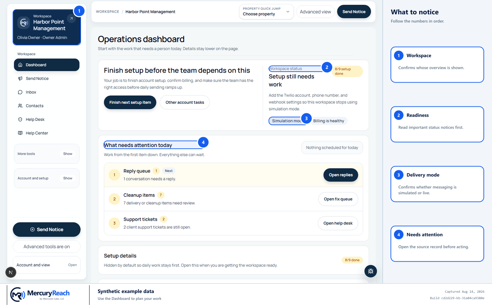The image size is (492, 307).
Task: Click the large Send Notice button with plus icon
Action: tap(46, 230)
